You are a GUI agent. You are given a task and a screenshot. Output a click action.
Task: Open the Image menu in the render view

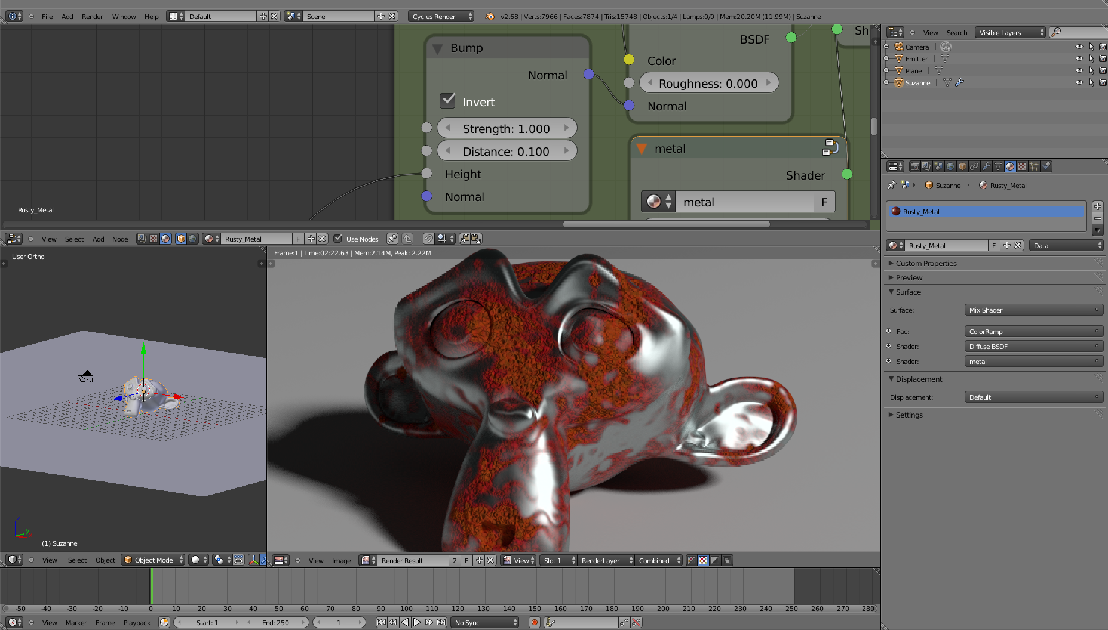pos(341,560)
